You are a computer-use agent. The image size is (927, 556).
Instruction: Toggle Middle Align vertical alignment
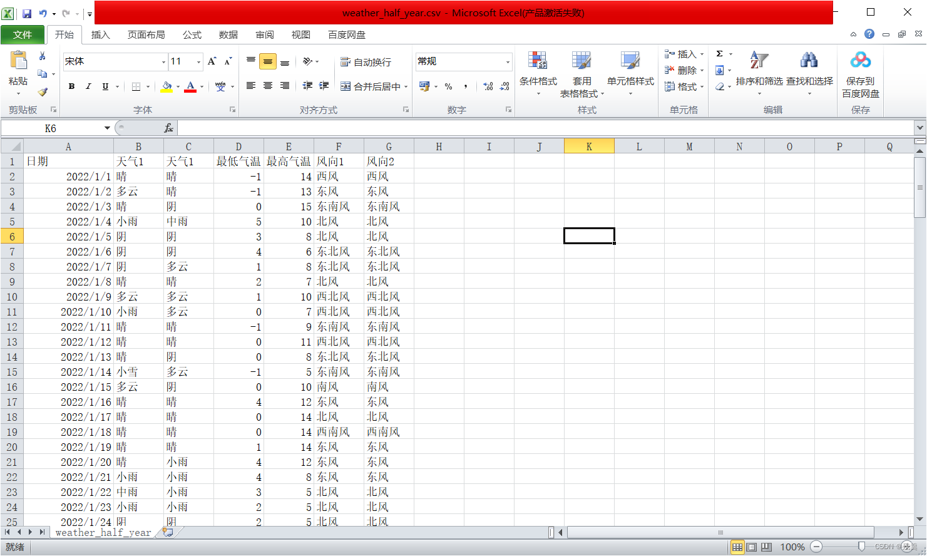pos(268,61)
